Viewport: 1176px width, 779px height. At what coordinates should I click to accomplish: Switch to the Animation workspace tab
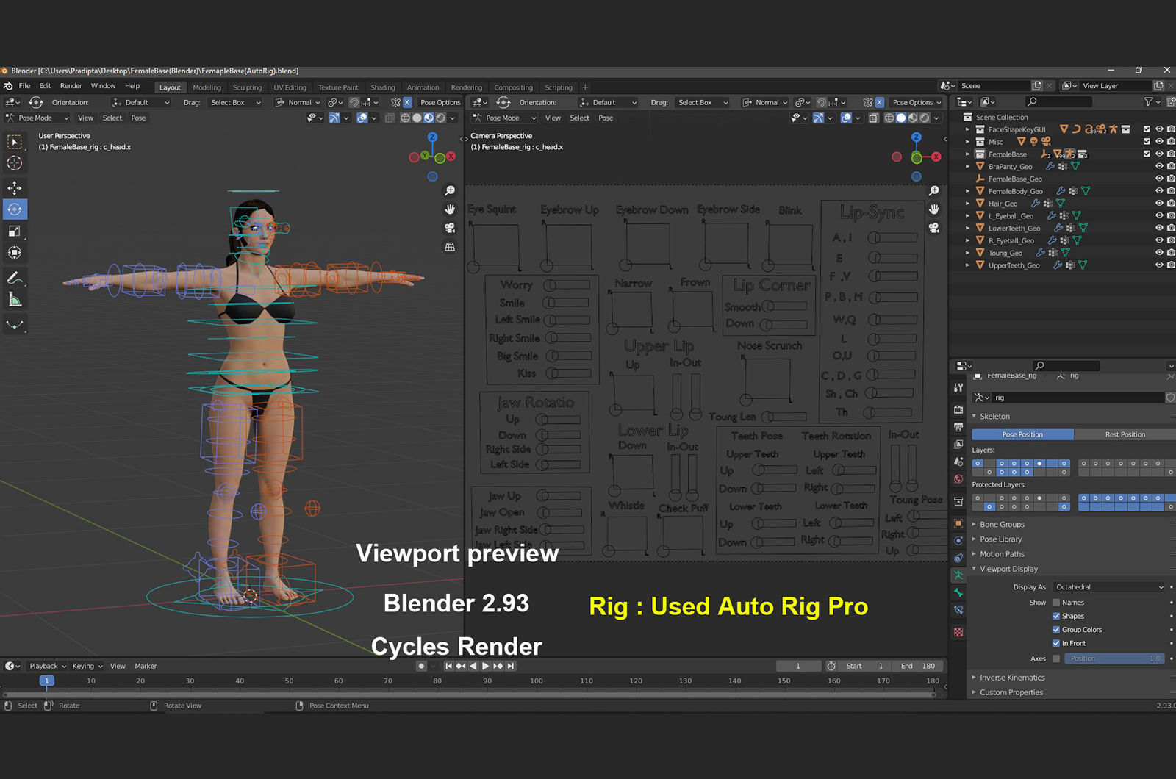pyautogui.click(x=423, y=87)
